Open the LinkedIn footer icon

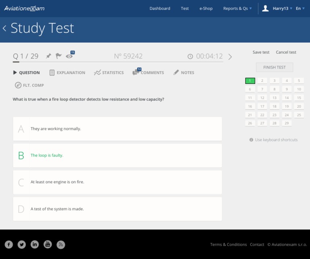[35, 244]
